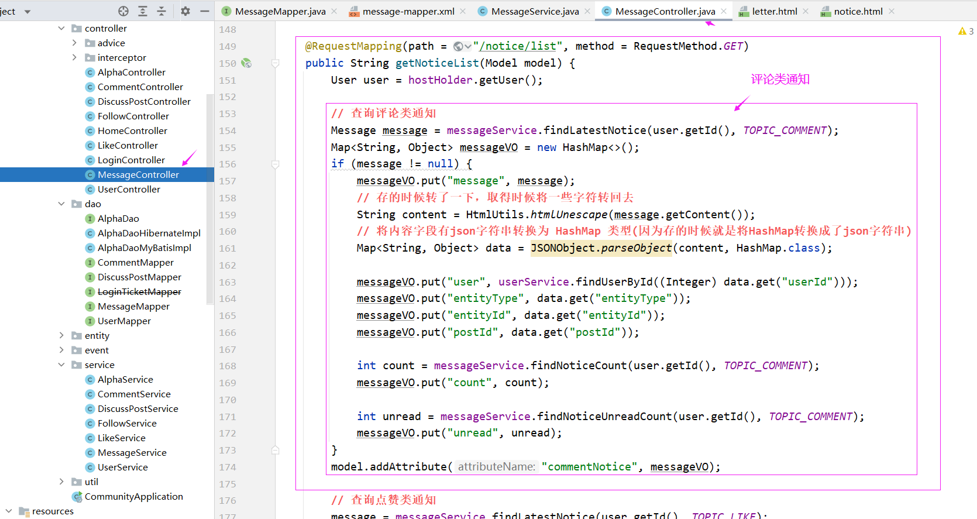The height and width of the screenshot is (519, 977).
Task: Click the CommentMapper interface icon
Action: (x=90, y=262)
